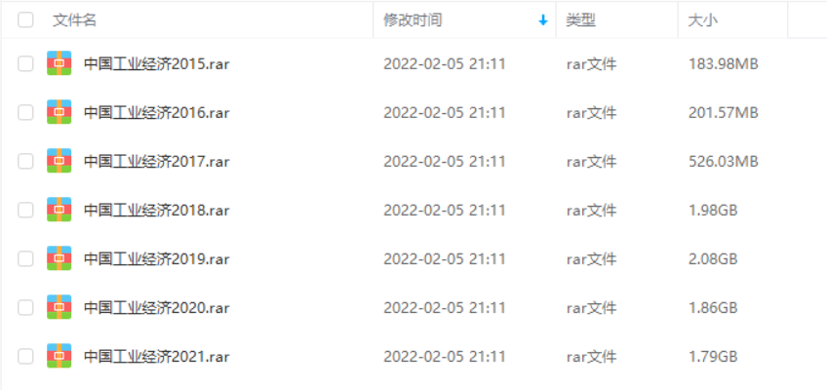This screenshot has height=390, width=827.
Task: Click the rar icon for 中国工业经济2015.rar
Action: point(59,63)
